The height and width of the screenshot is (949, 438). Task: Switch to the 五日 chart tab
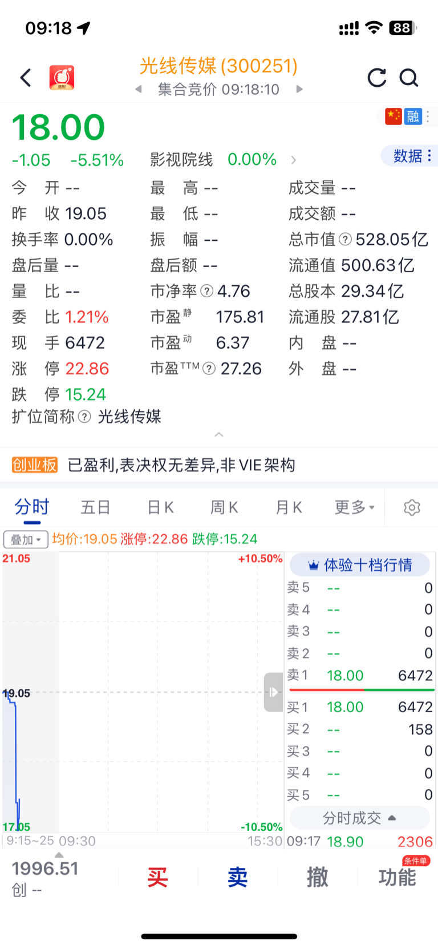(x=95, y=507)
